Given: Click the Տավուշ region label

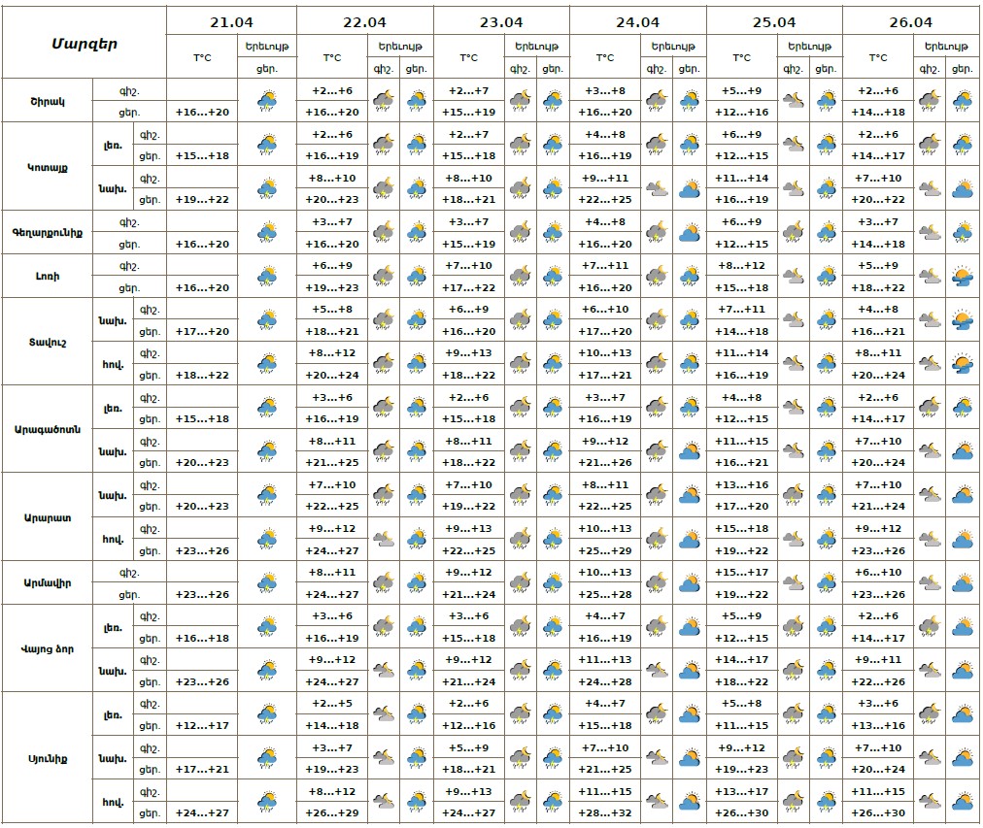Looking at the screenshot, I should pyautogui.click(x=47, y=342).
